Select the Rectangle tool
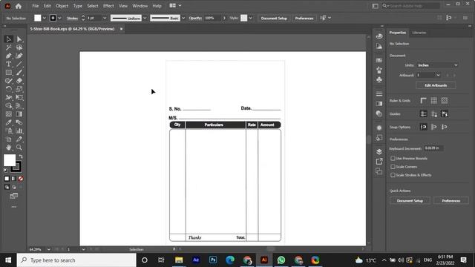The image size is (475, 267). [8, 73]
